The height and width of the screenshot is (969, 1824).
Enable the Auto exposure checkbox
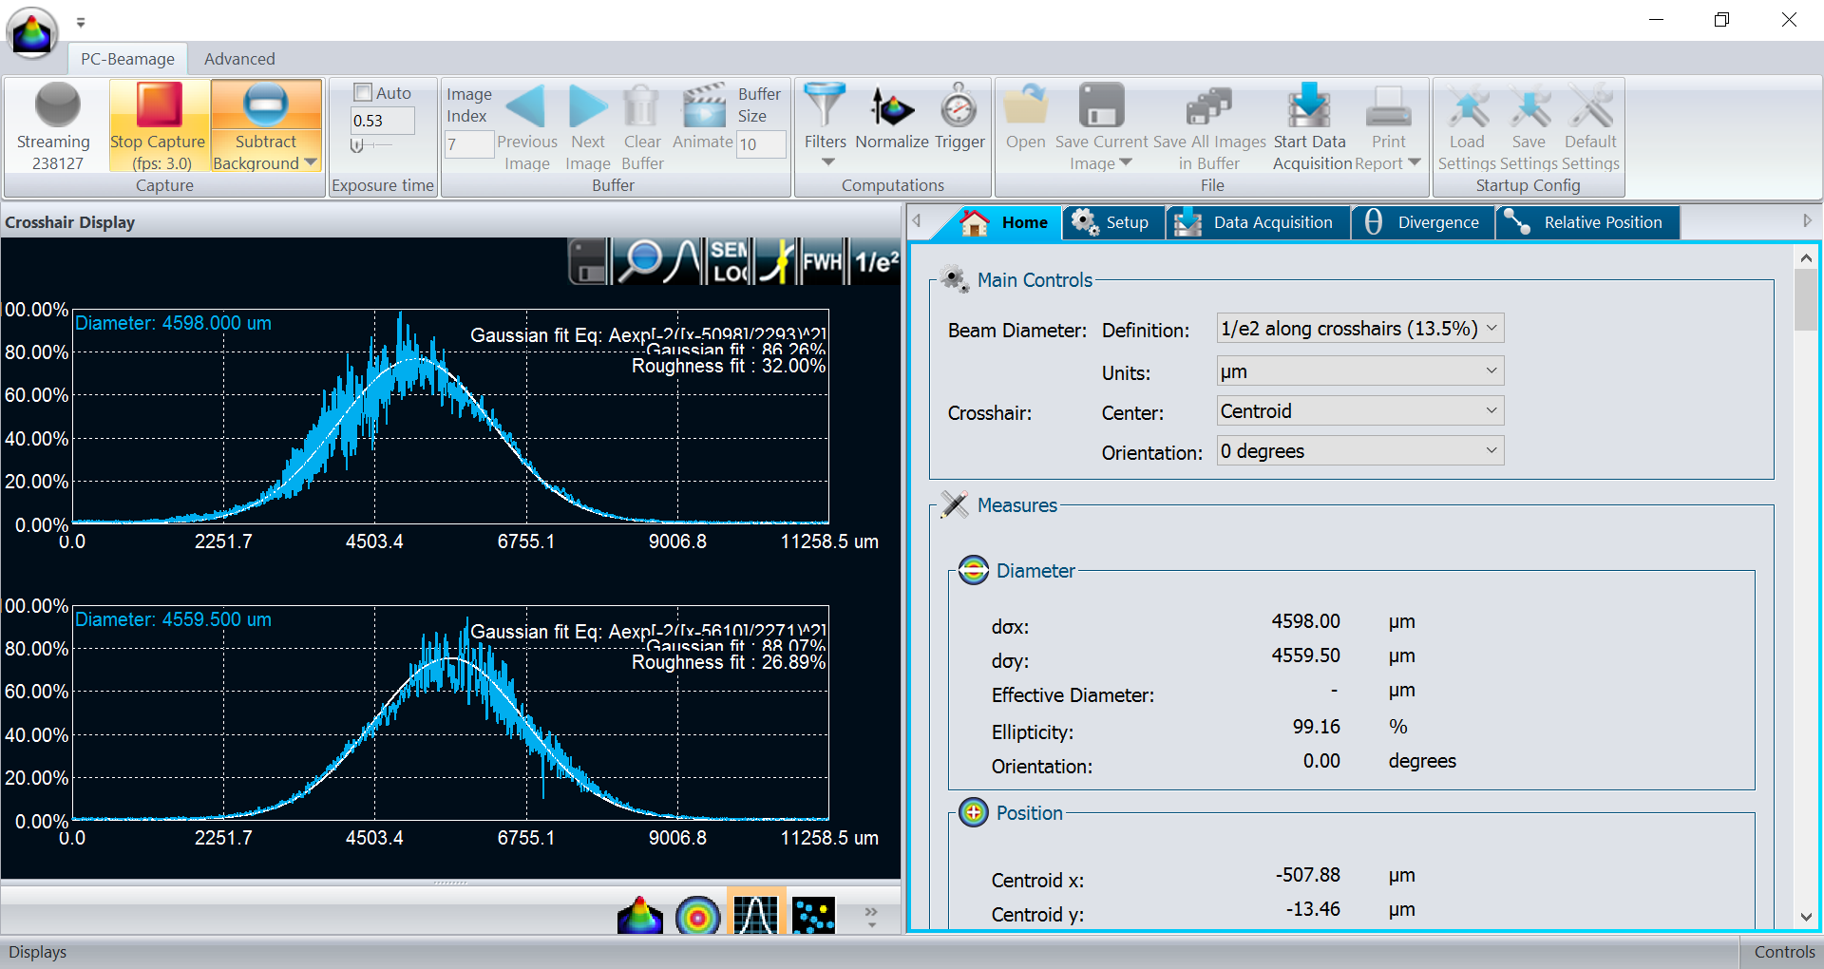coord(363,92)
